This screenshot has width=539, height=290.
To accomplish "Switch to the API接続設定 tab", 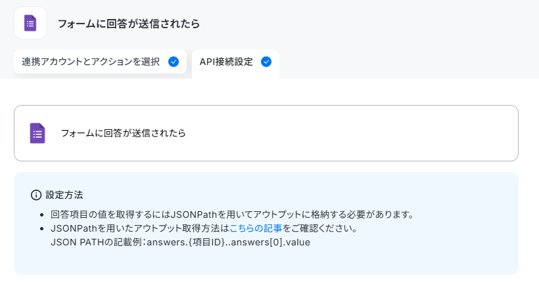I will [235, 64].
